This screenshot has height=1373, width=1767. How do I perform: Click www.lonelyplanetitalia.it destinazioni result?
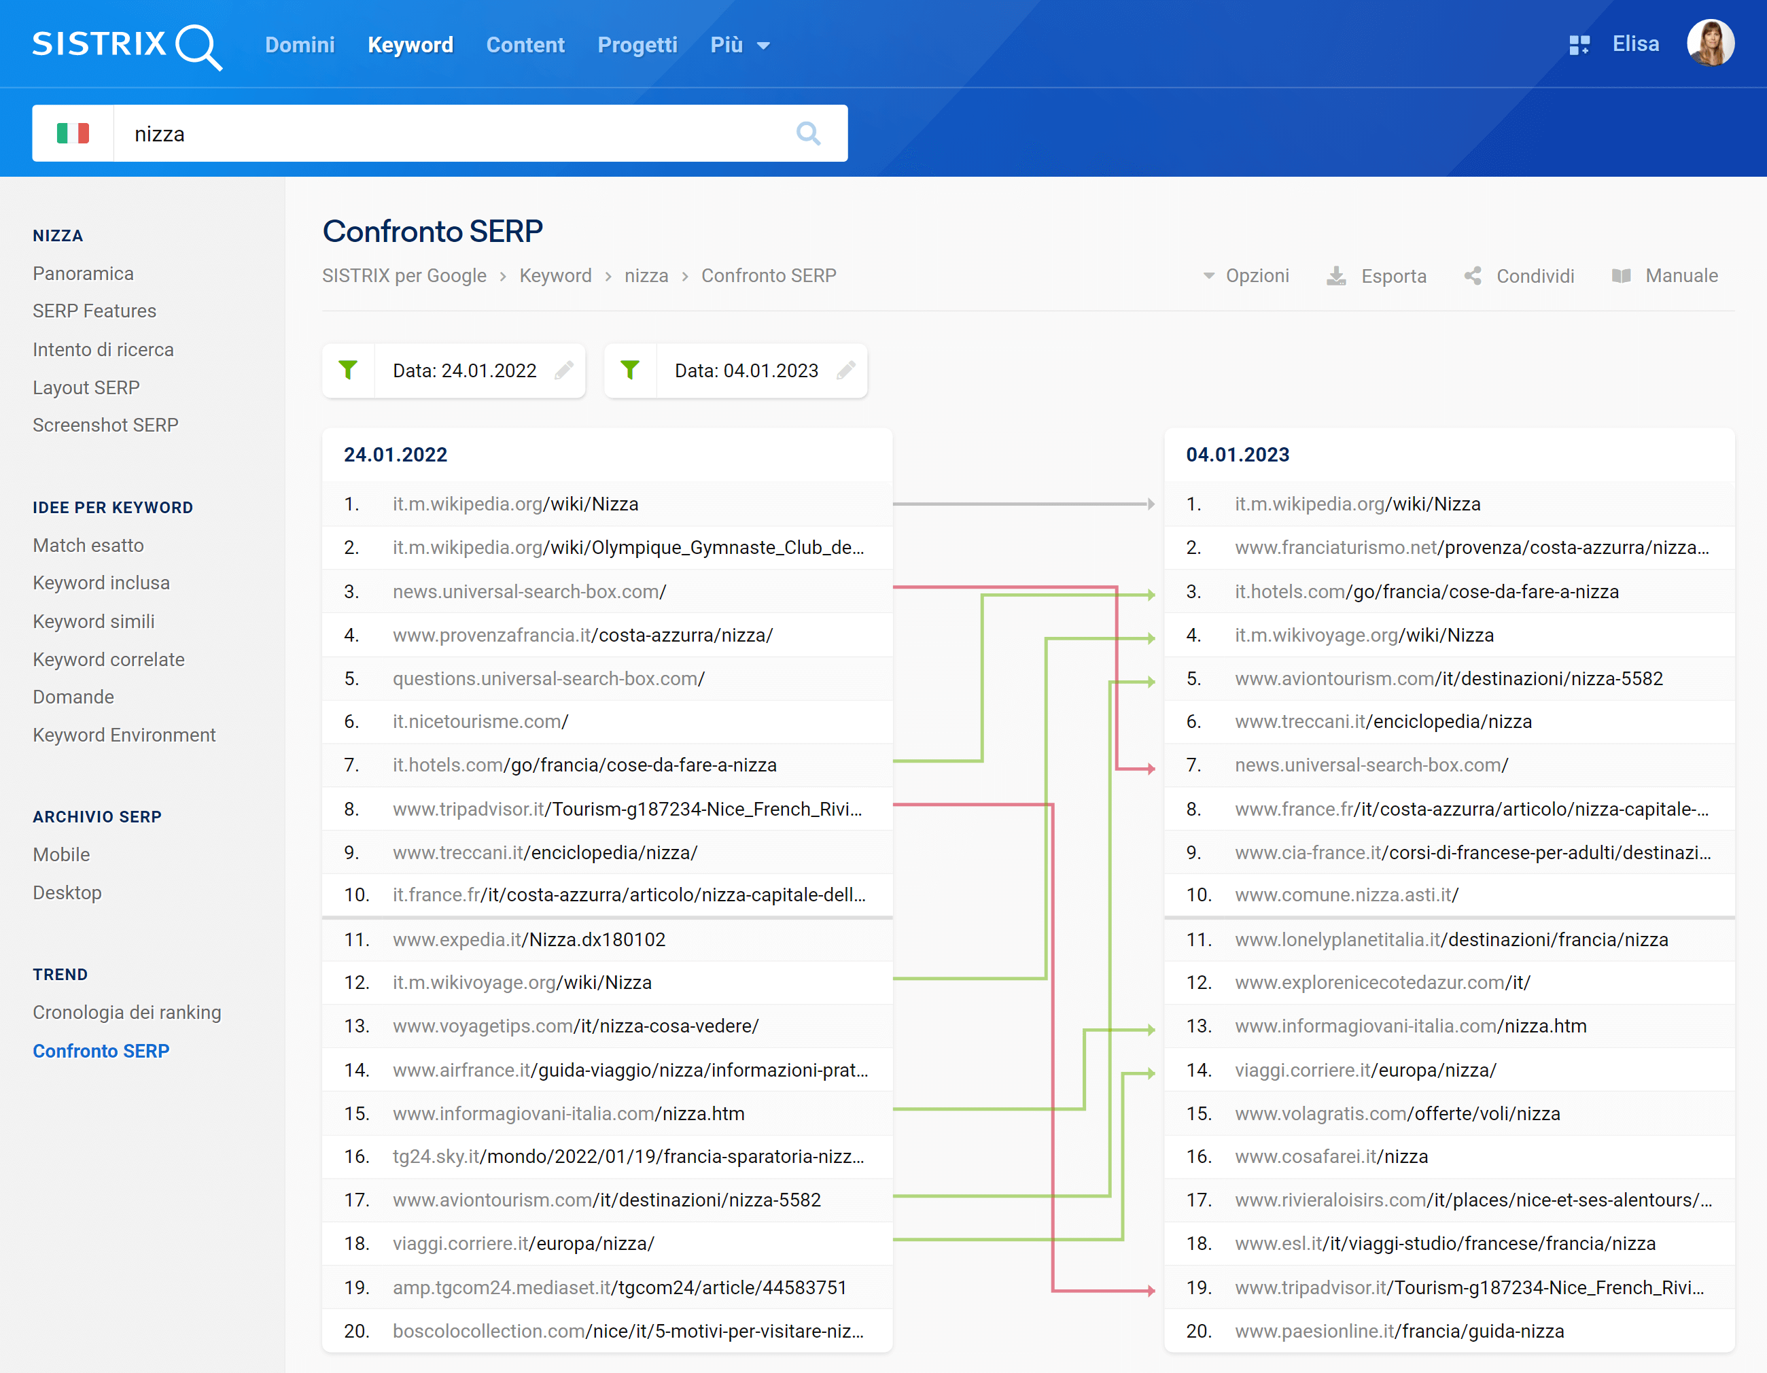click(1452, 940)
